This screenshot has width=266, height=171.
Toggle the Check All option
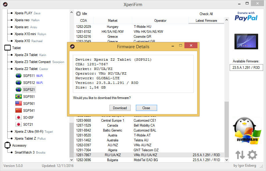point(206,14)
